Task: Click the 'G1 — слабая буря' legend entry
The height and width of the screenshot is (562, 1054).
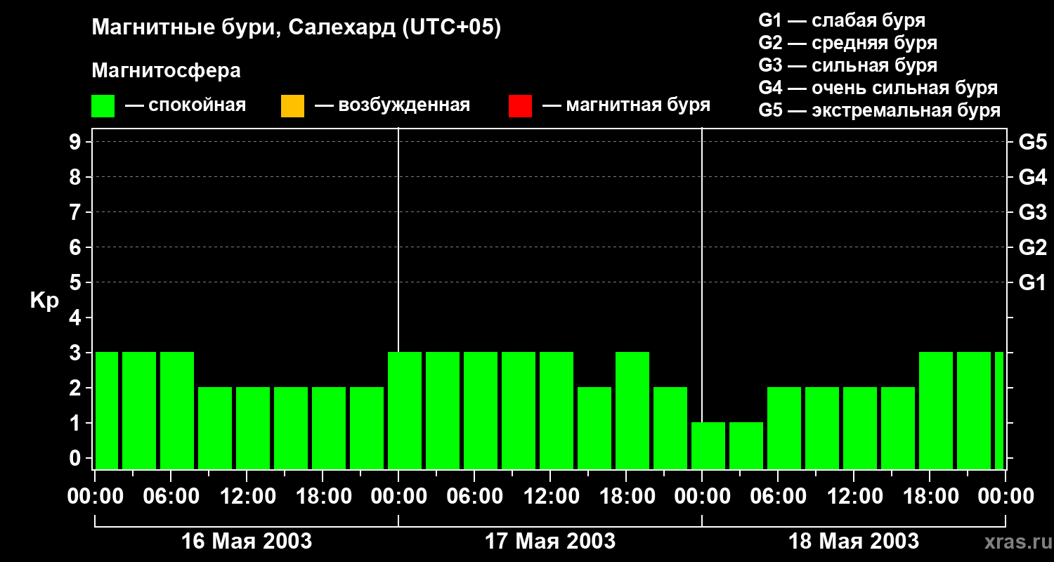Action: [842, 20]
